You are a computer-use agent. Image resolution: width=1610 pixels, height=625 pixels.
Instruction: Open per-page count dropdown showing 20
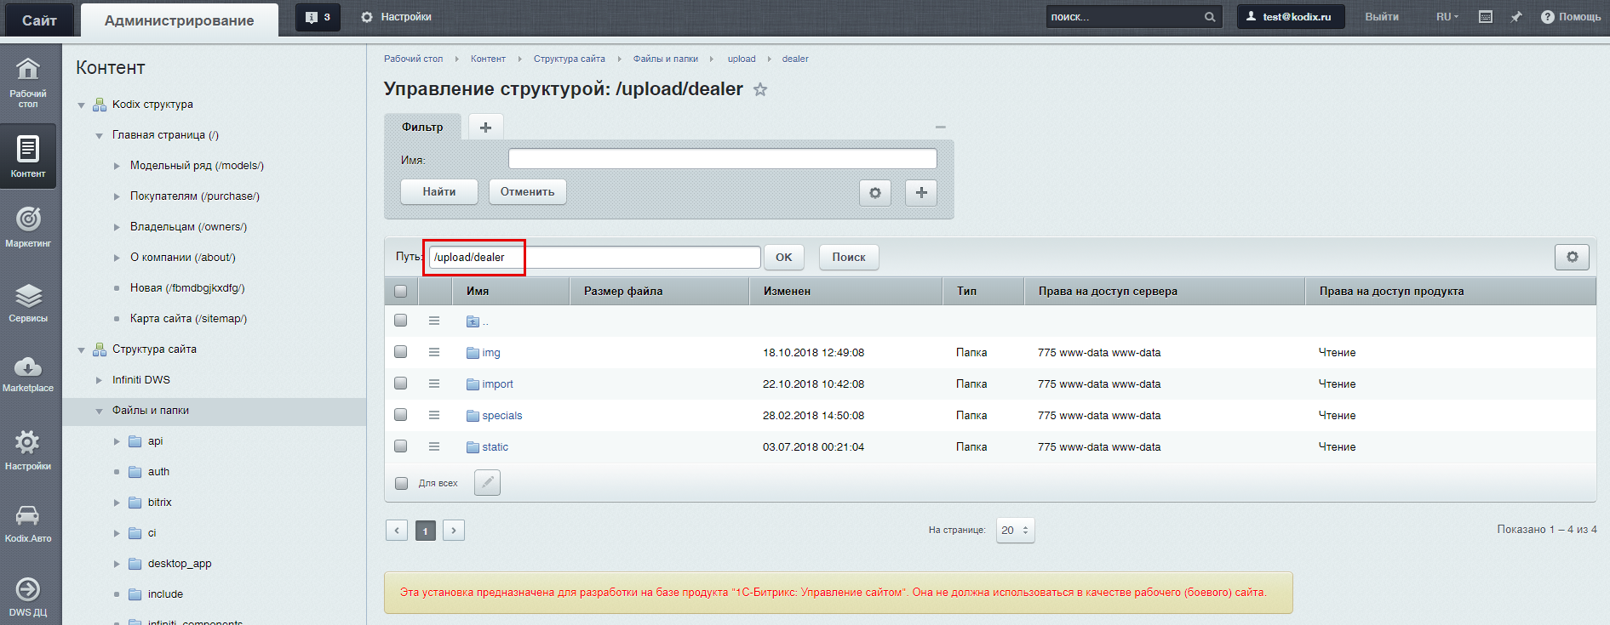pos(1016,531)
